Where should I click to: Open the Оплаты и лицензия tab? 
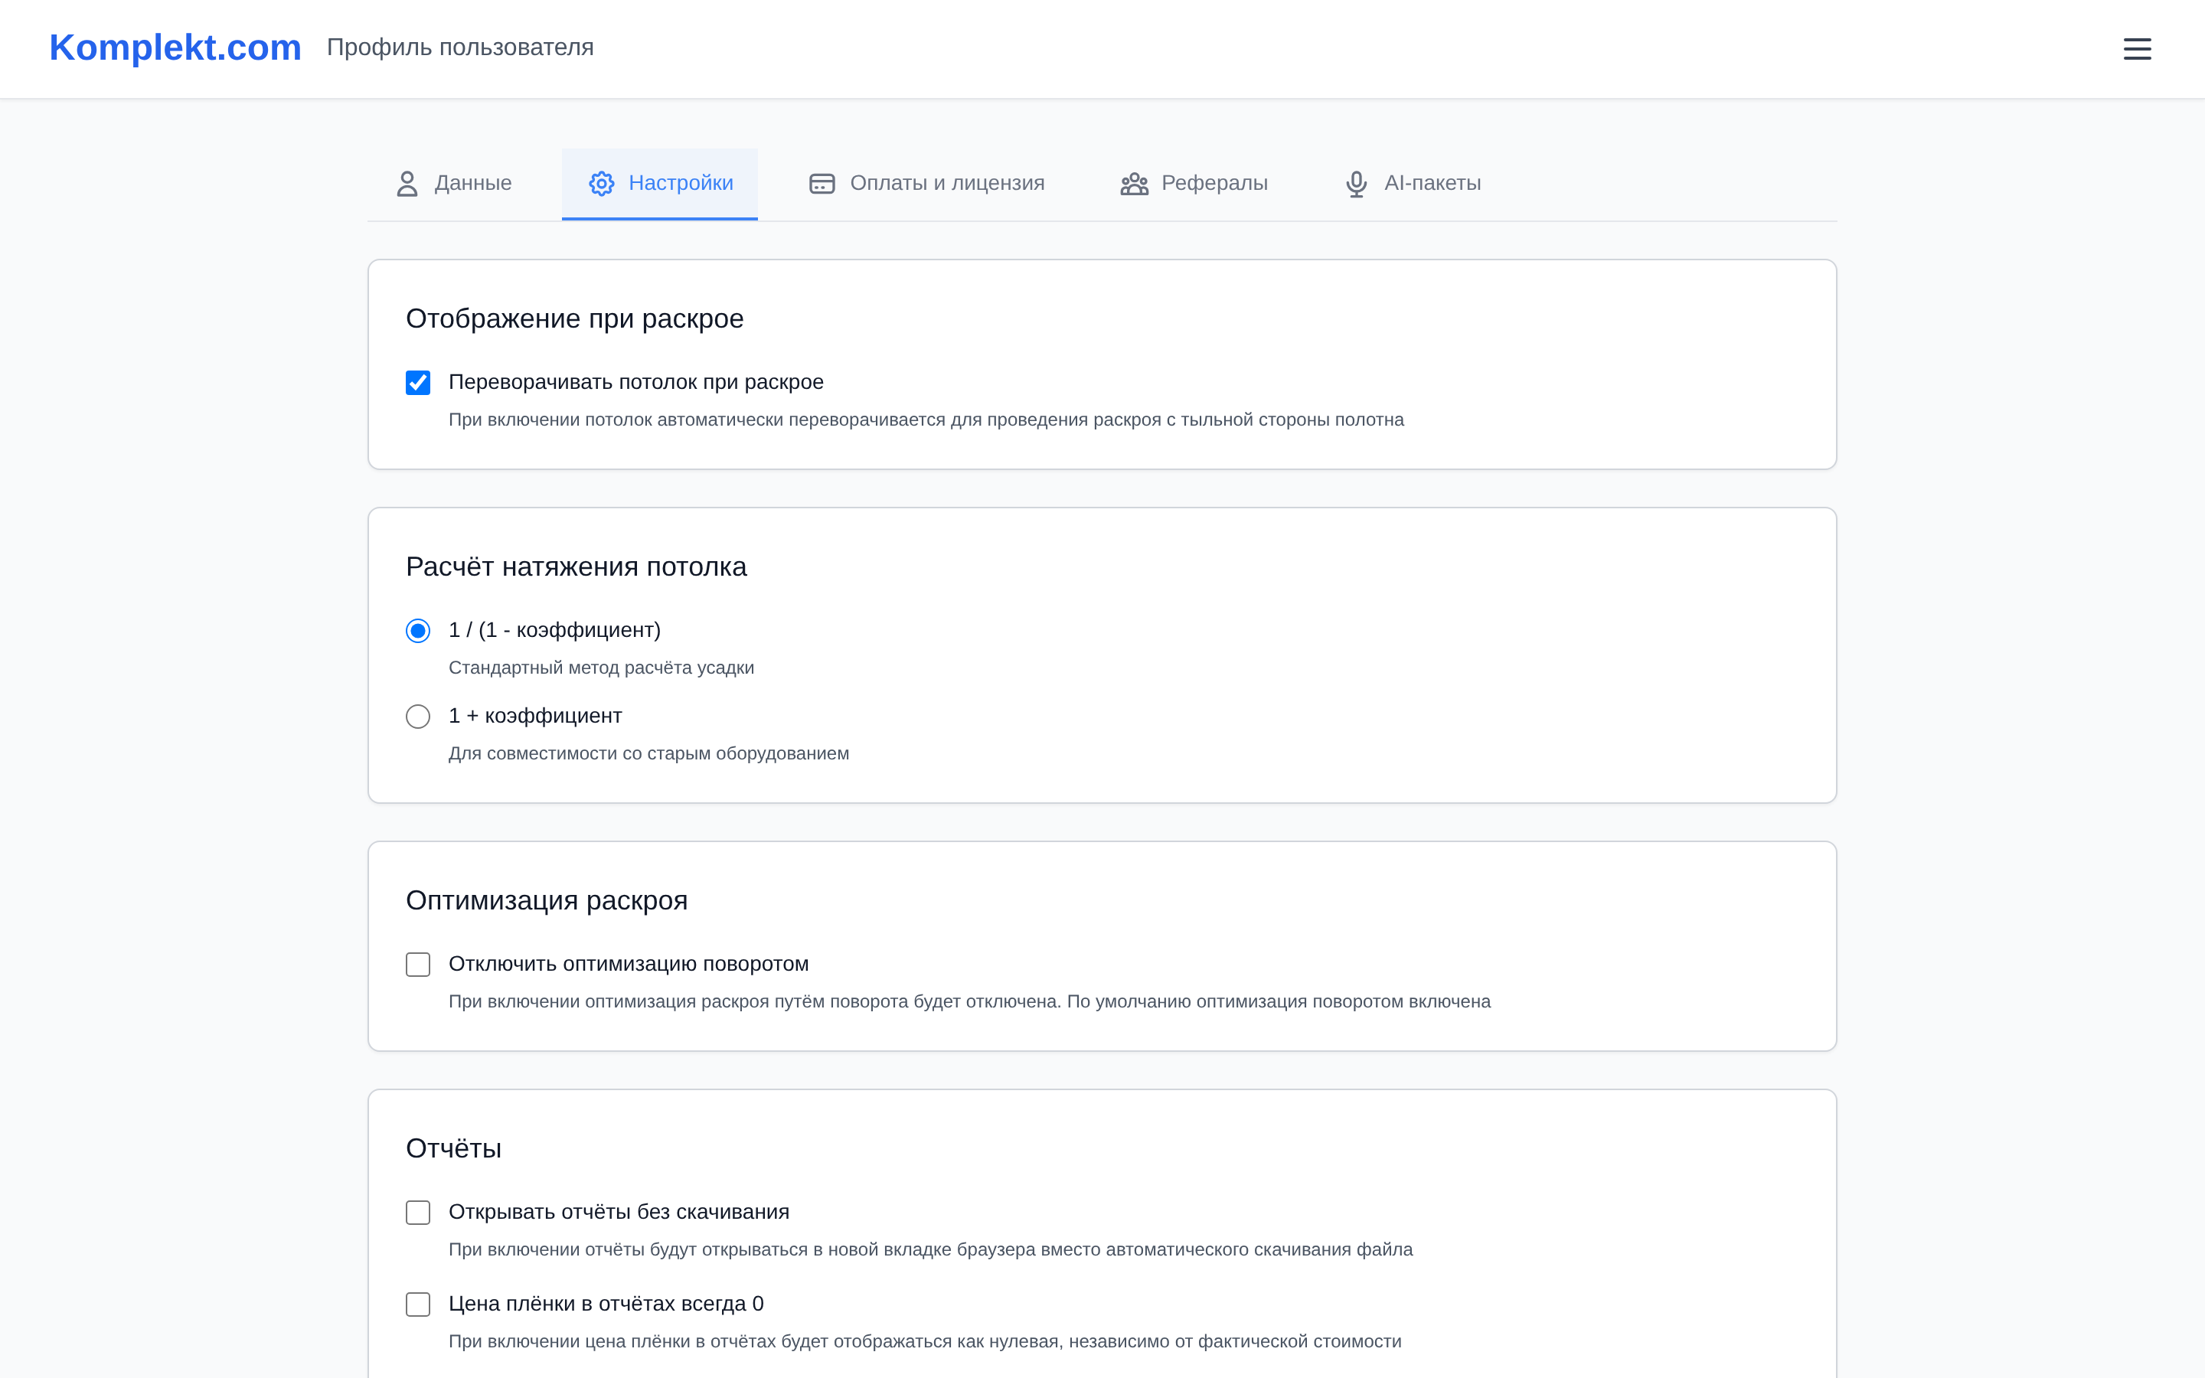(926, 184)
